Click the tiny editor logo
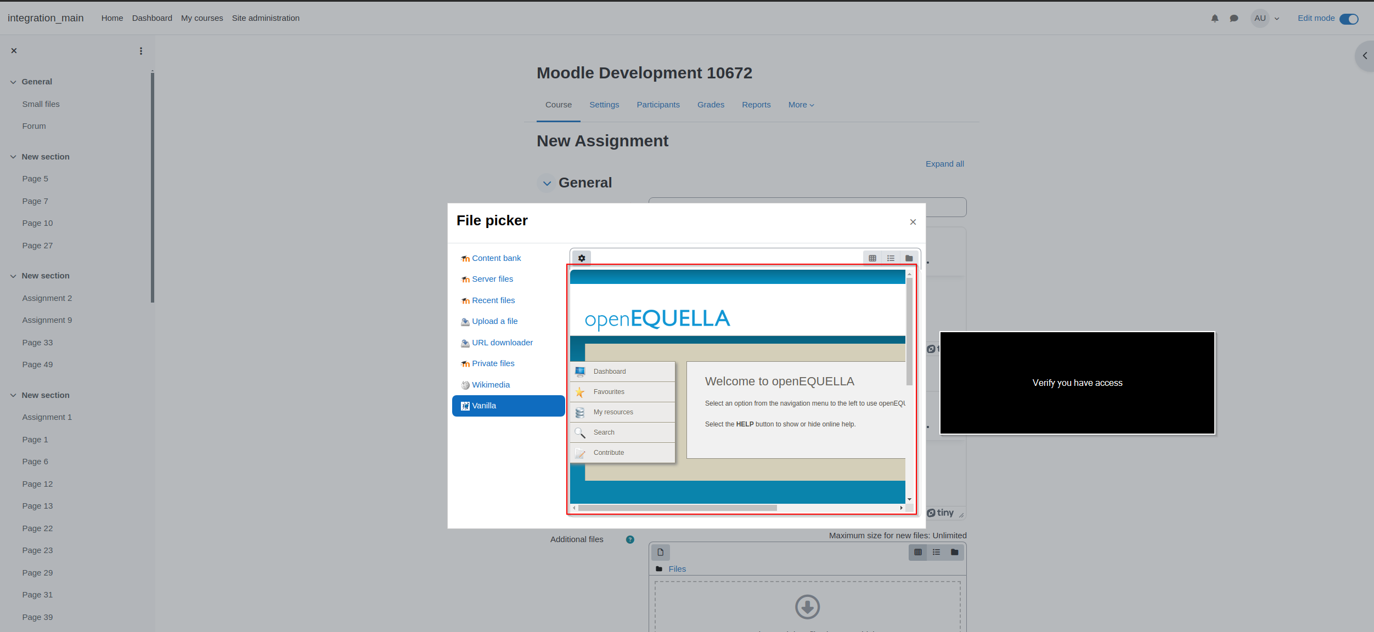 point(941,513)
